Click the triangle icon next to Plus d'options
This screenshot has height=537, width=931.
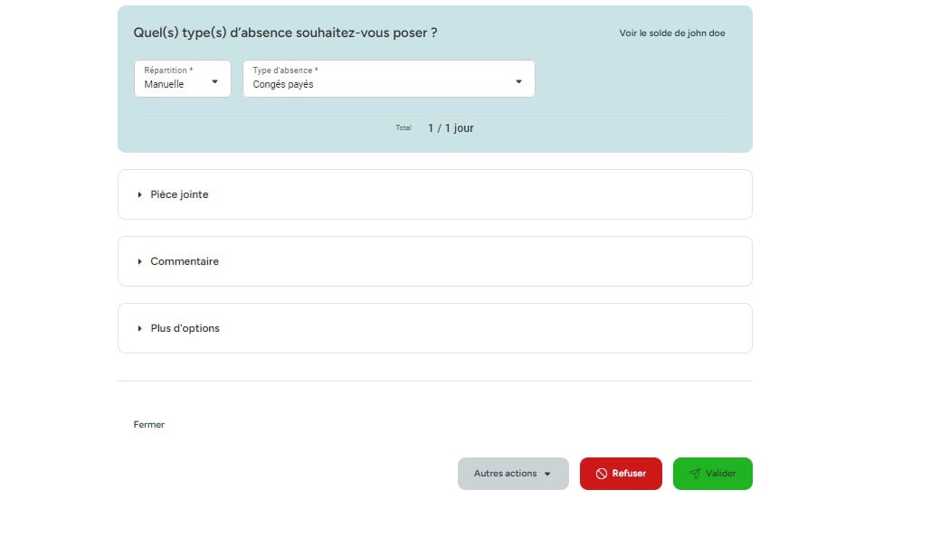(139, 329)
